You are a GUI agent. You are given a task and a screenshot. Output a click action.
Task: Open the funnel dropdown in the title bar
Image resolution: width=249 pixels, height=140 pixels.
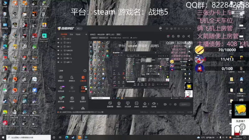[175, 29]
